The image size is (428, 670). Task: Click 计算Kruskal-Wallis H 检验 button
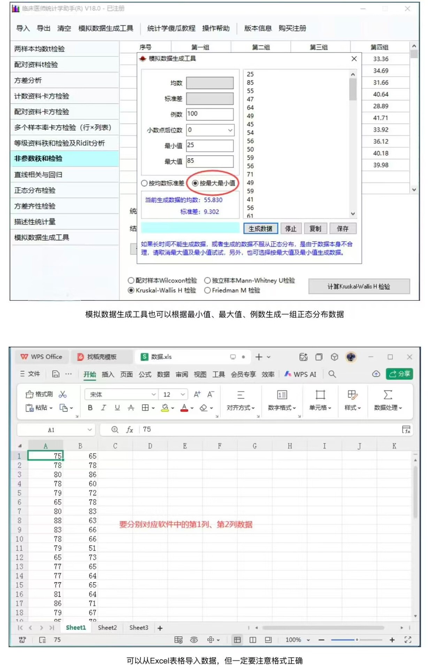tap(359, 286)
